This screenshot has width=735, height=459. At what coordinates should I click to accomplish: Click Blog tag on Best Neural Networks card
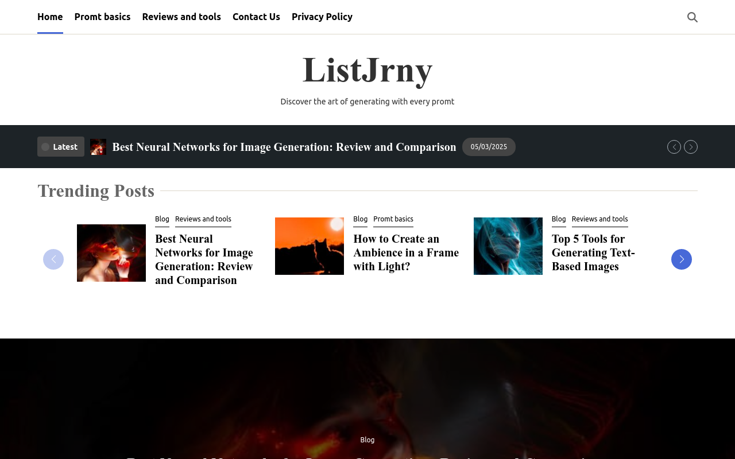pos(162,219)
